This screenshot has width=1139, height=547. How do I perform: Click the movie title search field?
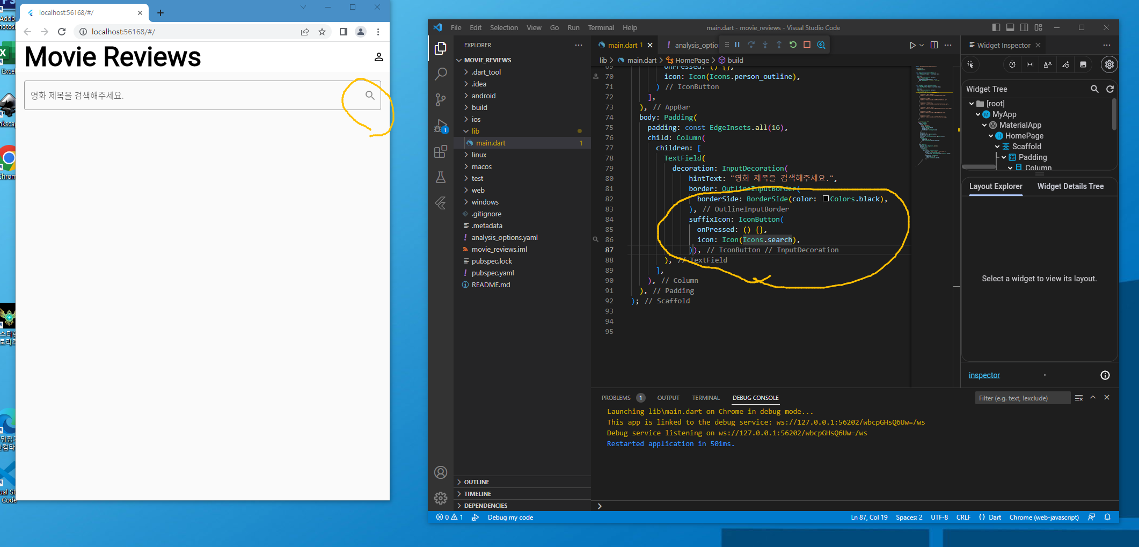point(203,96)
